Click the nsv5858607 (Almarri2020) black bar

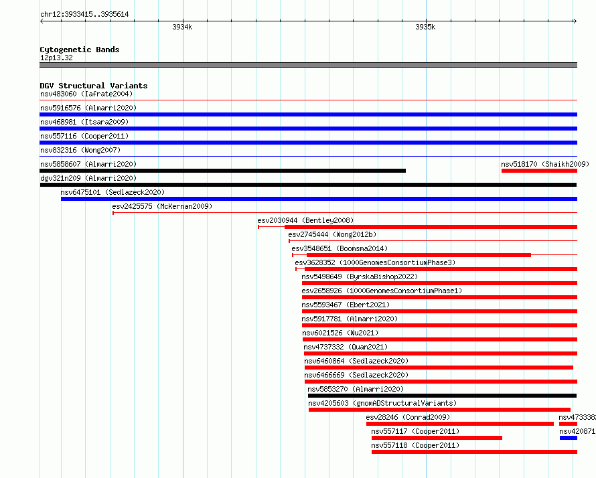[x=223, y=171]
